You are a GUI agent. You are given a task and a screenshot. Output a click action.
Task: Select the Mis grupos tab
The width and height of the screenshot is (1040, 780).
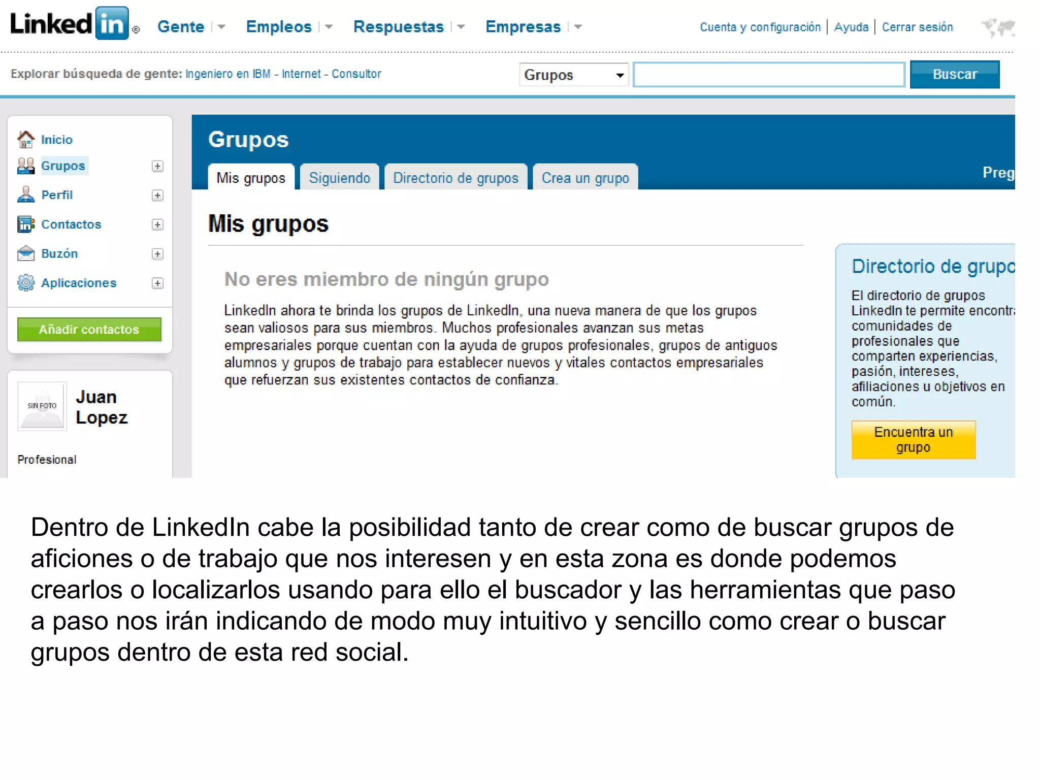(251, 177)
